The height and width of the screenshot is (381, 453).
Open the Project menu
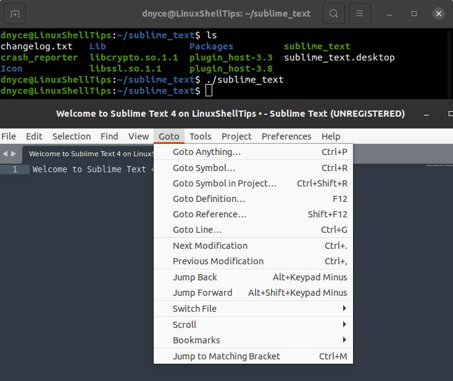coord(236,136)
